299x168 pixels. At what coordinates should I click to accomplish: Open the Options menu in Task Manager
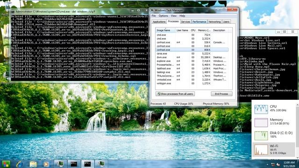point(163,16)
